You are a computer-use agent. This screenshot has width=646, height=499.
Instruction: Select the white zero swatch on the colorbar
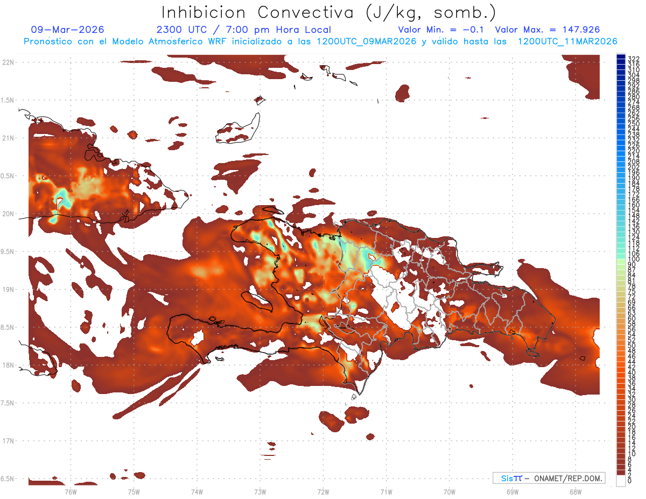tap(621, 481)
